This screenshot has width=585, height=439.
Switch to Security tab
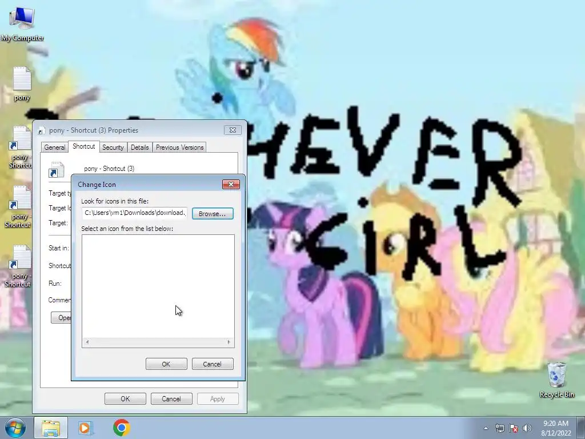click(x=113, y=147)
